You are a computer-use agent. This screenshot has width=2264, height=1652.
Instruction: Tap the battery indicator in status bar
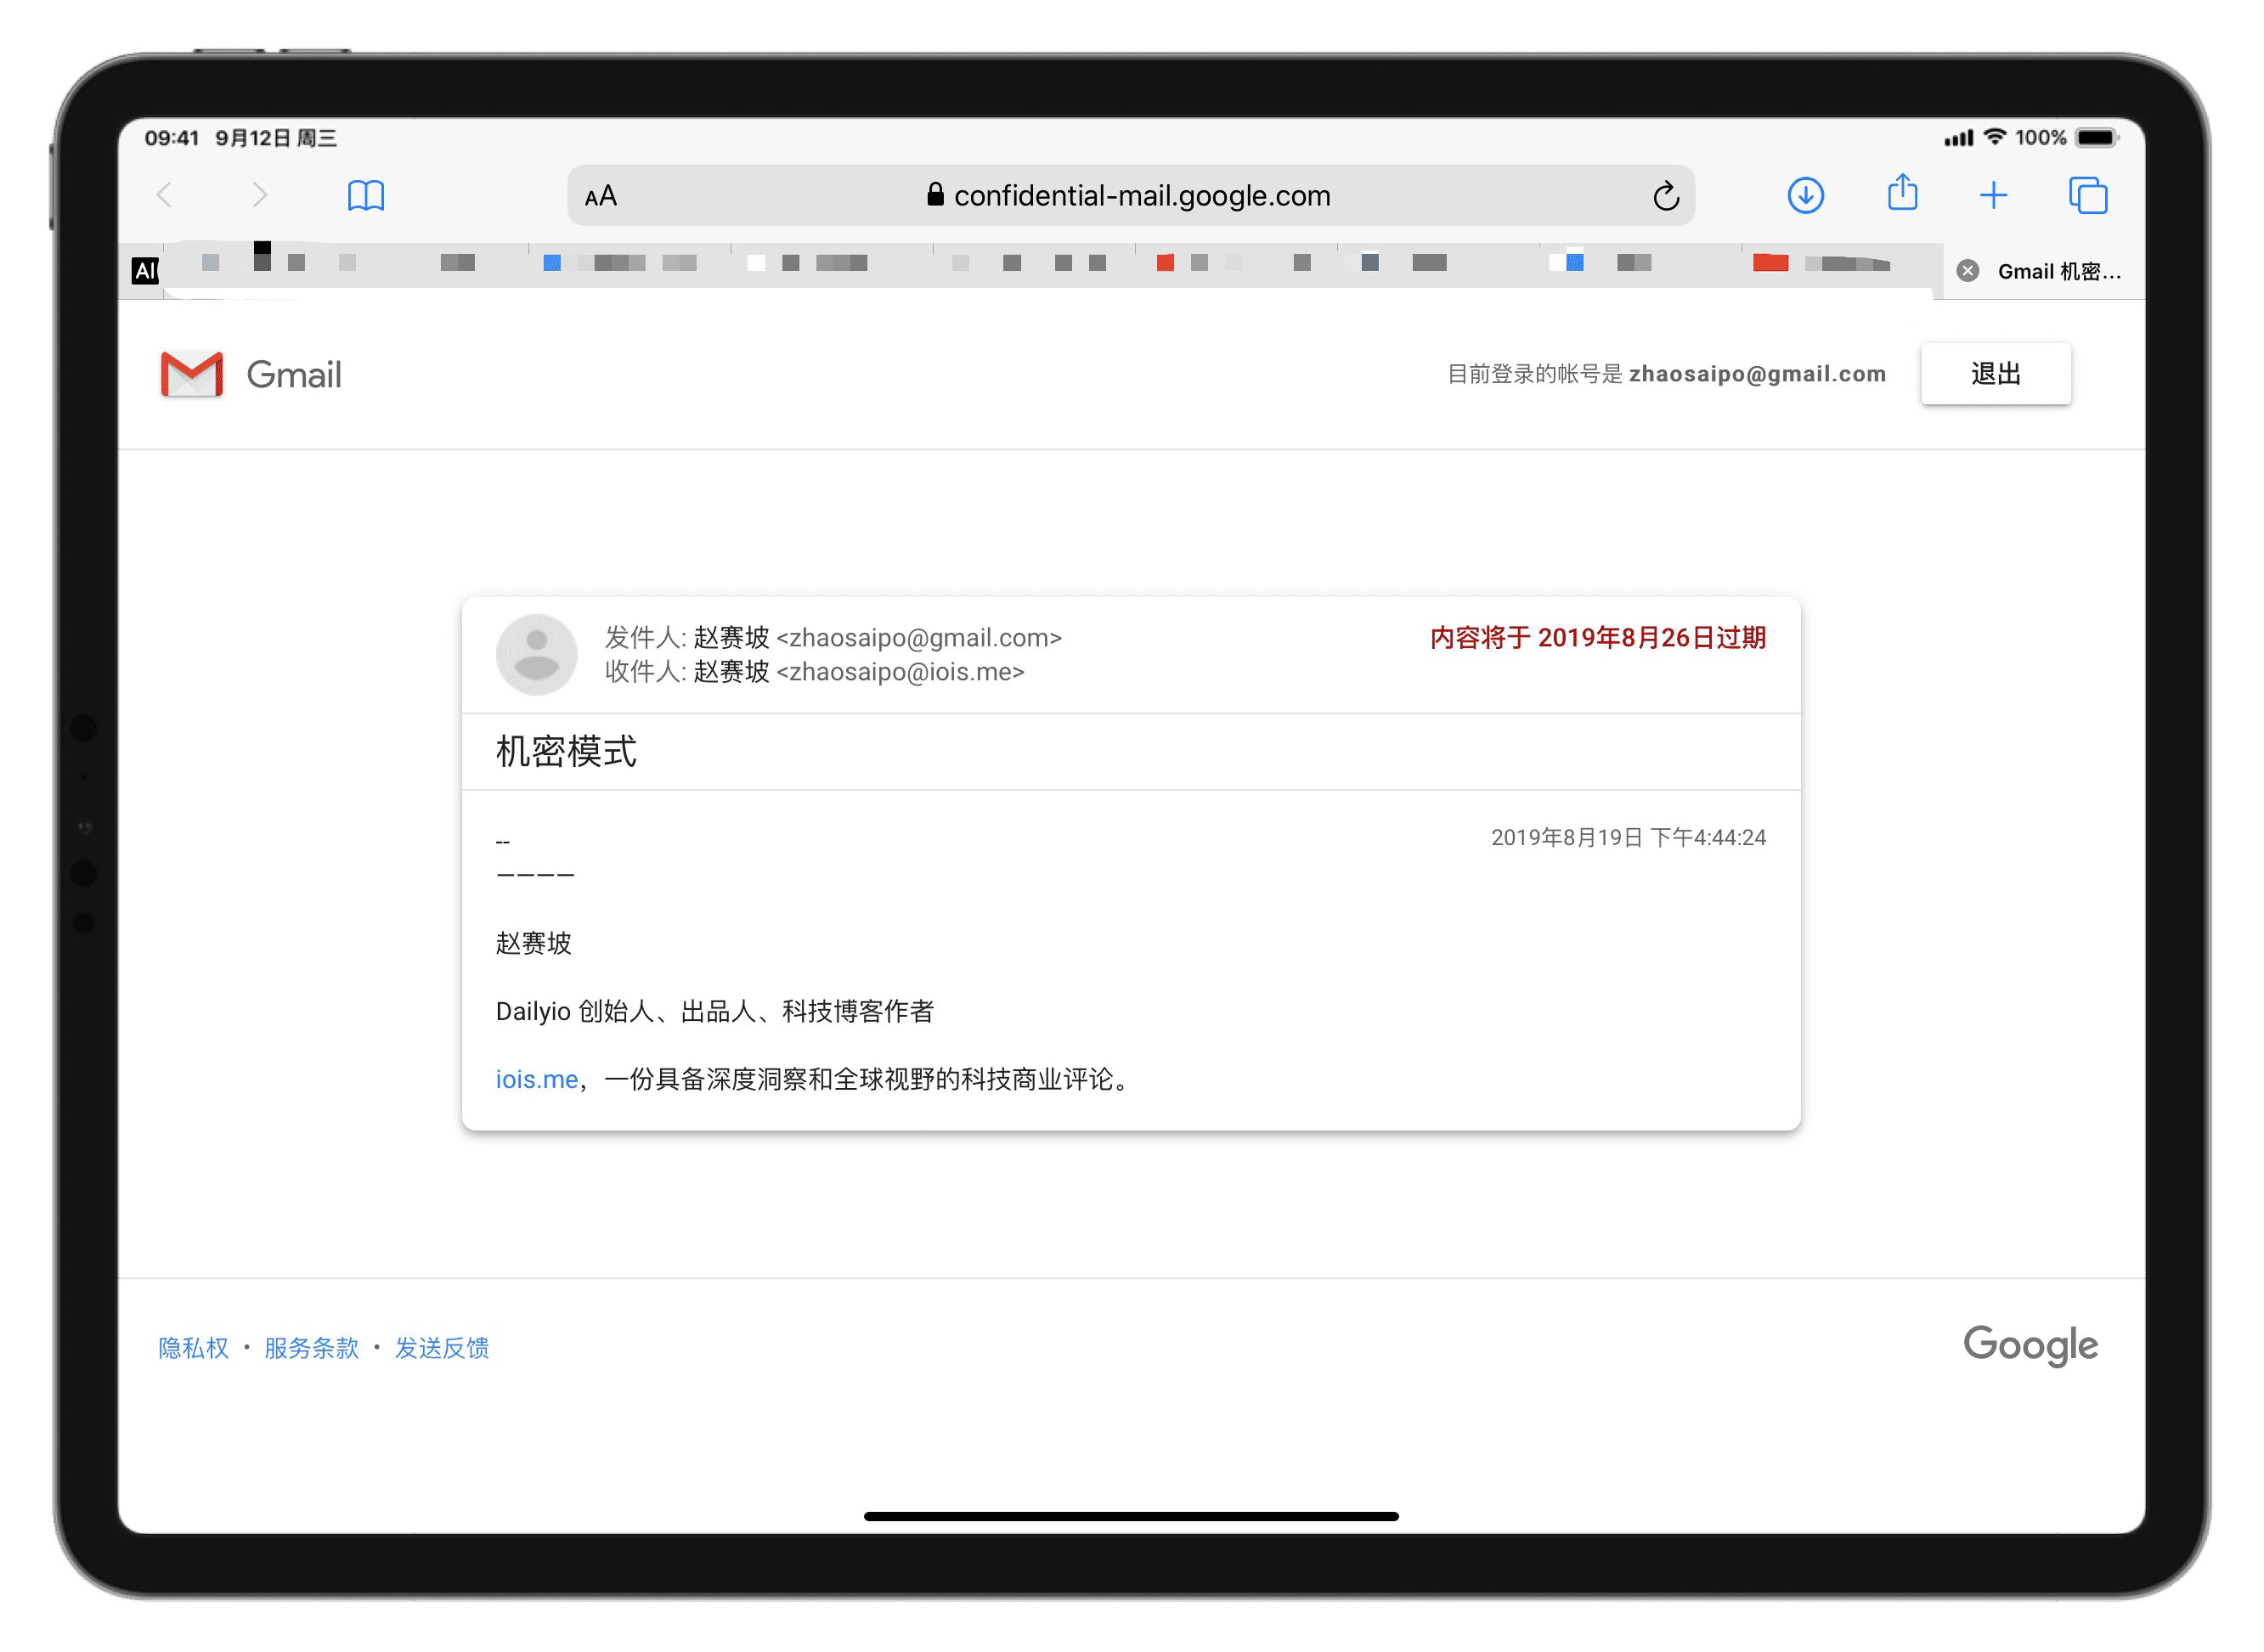tap(2097, 138)
